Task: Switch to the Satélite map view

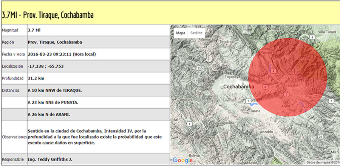Action: pyautogui.click(x=196, y=33)
